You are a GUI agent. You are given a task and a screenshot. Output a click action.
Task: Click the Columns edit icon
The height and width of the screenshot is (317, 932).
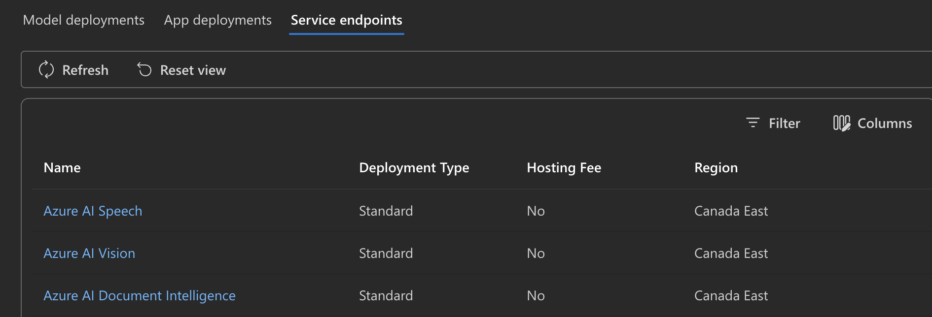pos(842,123)
